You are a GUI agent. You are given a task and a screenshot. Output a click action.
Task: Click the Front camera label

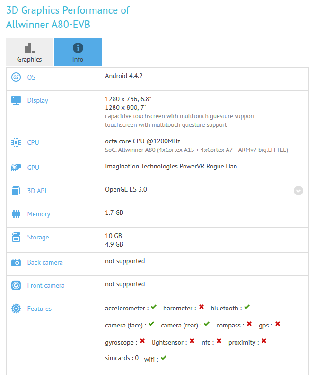click(x=46, y=286)
